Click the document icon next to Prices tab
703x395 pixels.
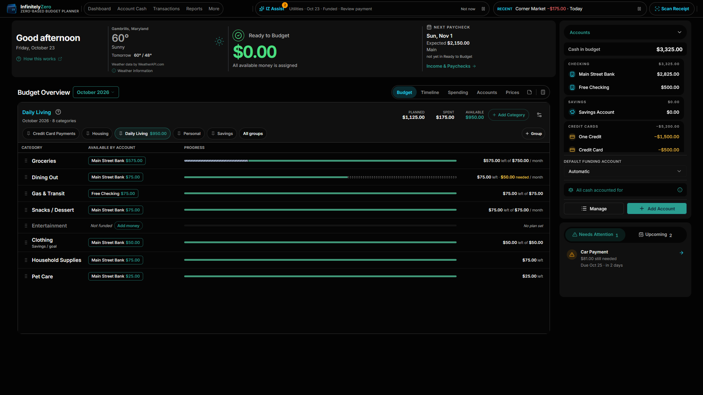pyautogui.click(x=529, y=92)
